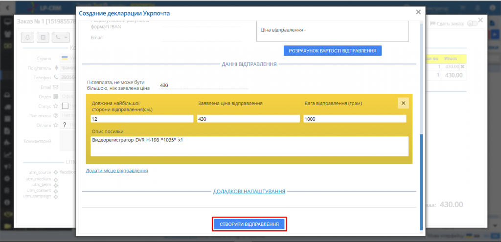Click the Тип отказа question-mark icon
The height and width of the screenshot is (242, 501).
tap(56, 115)
